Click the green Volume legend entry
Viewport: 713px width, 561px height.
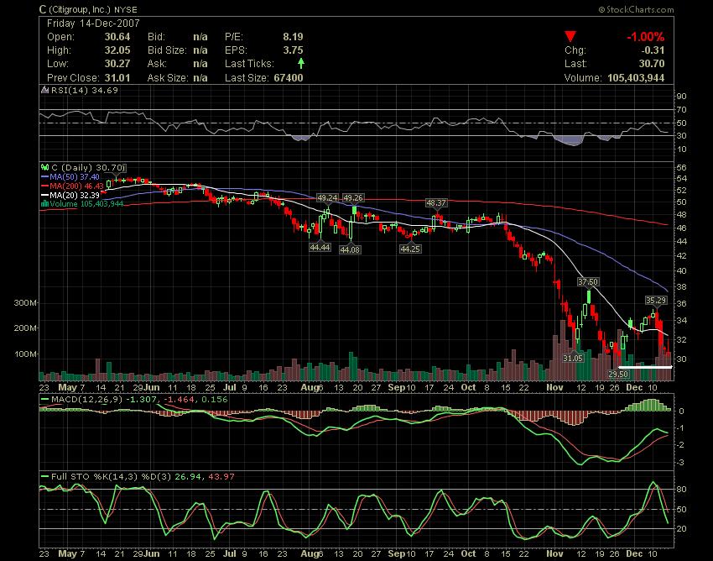point(86,203)
